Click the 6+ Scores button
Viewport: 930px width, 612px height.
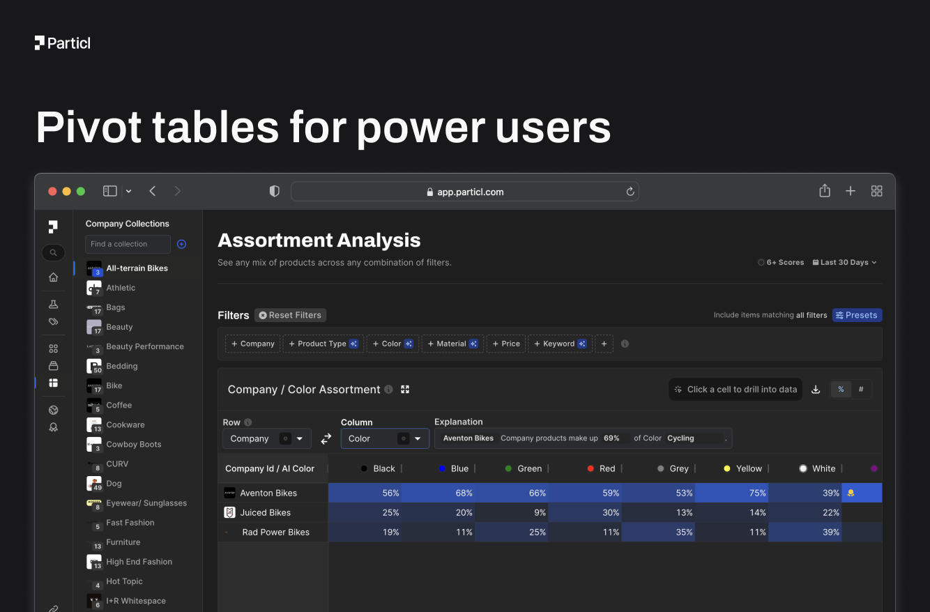[781, 263]
